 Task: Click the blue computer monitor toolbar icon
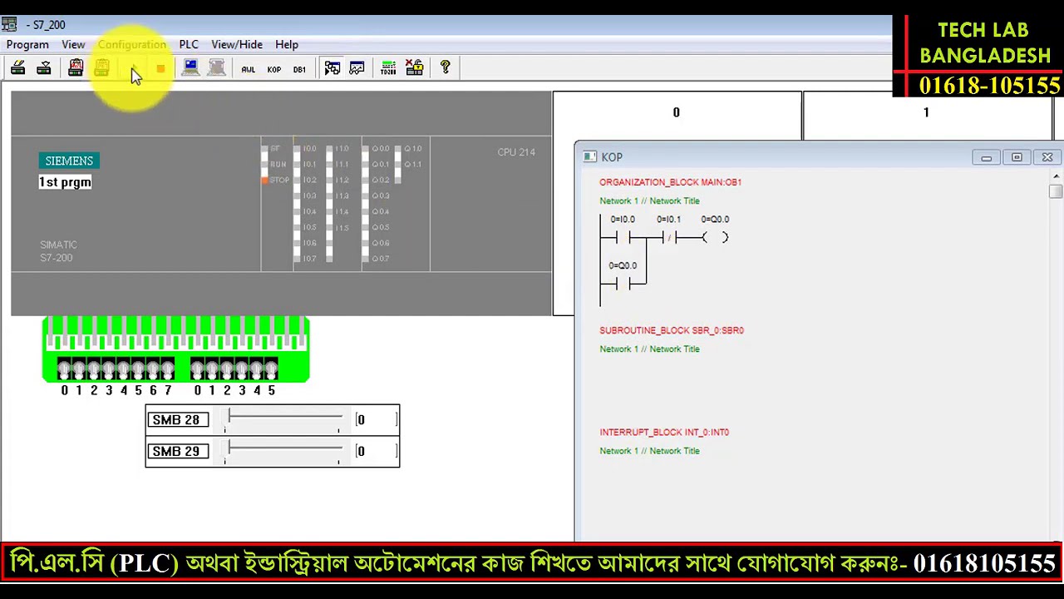click(x=190, y=68)
